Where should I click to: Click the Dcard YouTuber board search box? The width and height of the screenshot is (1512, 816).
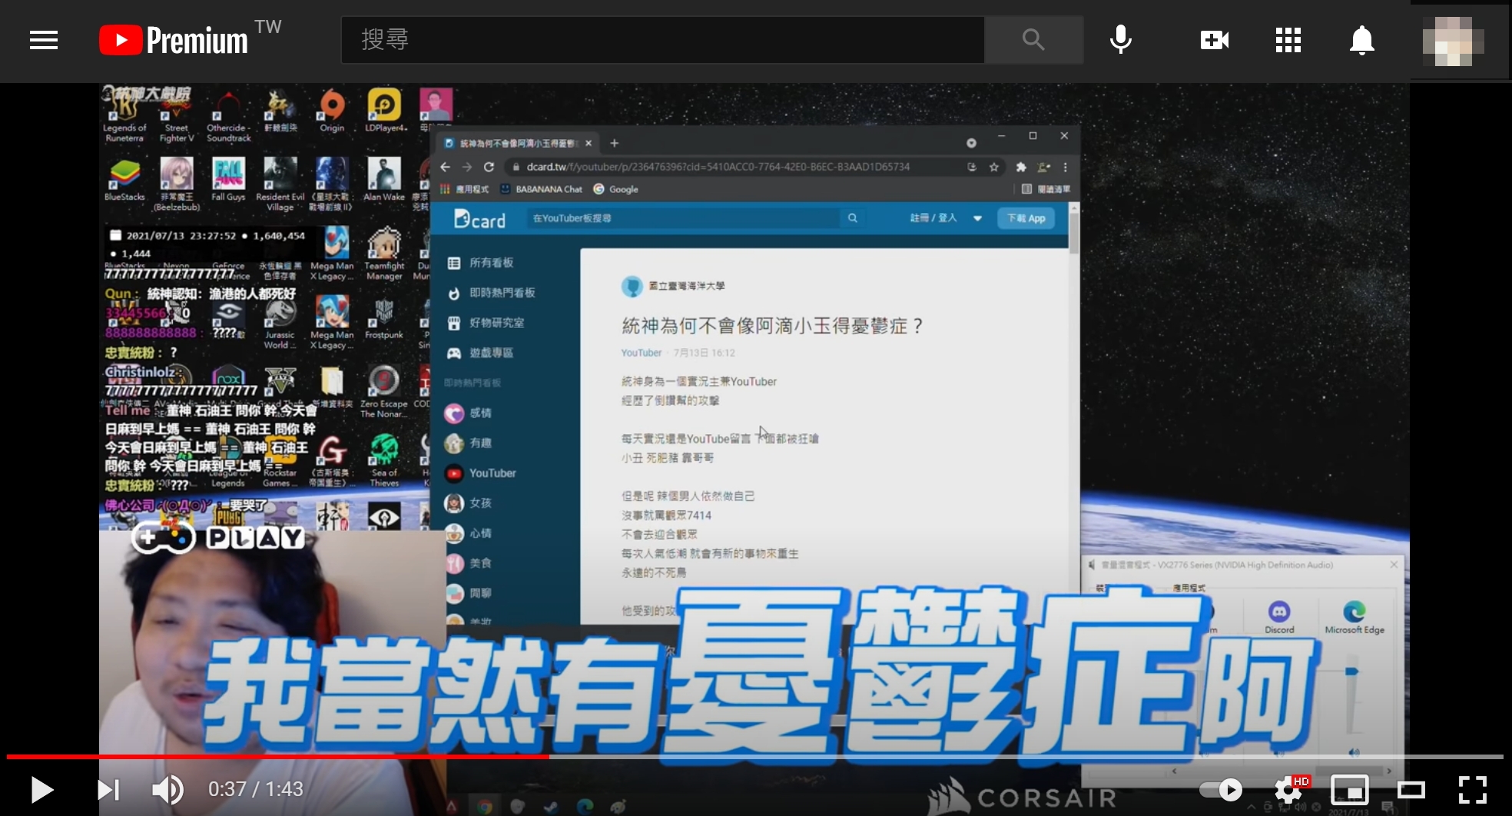pyautogui.click(x=684, y=218)
